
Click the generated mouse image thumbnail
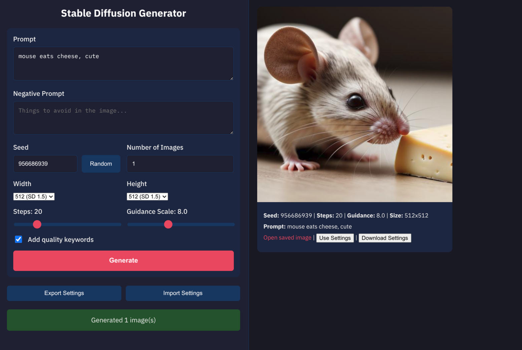[x=354, y=104]
